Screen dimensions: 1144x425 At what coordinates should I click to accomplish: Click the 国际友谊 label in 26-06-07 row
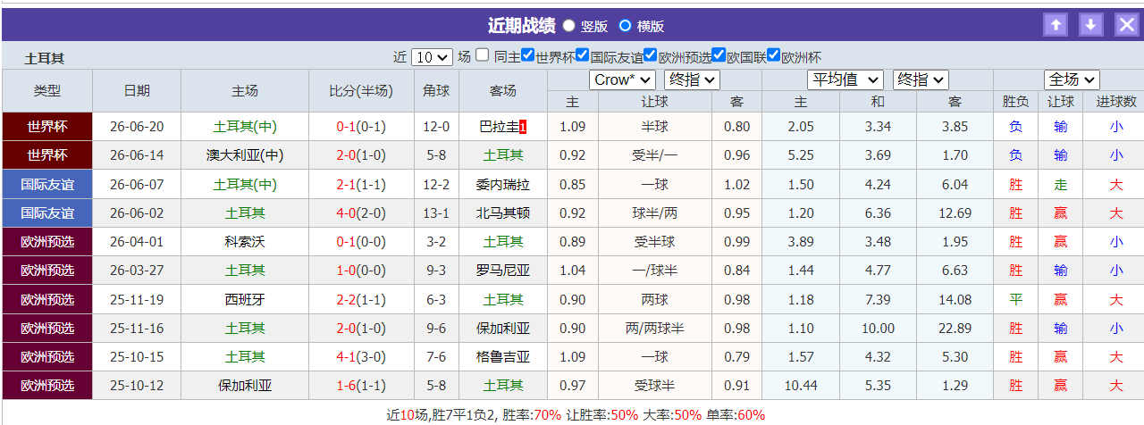point(47,185)
